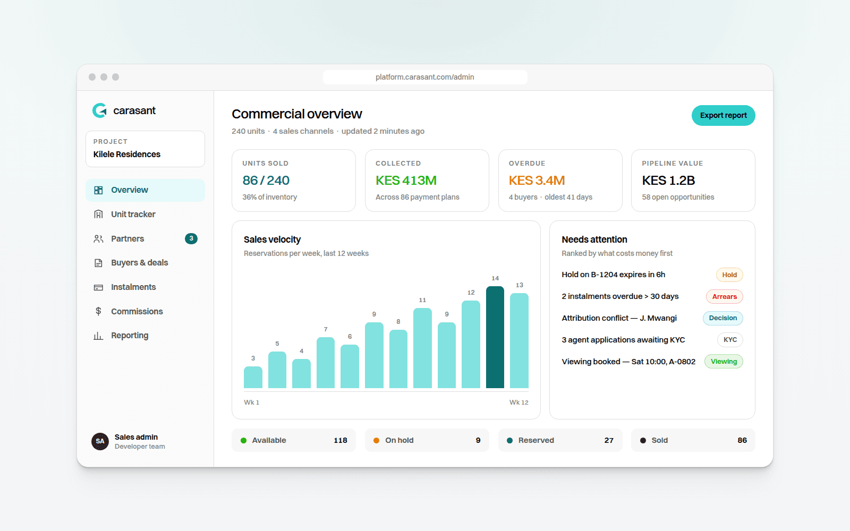Image resolution: width=850 pixels, height=531 pixels.
Task: Click 'Viewing booked — Sat 10:00, A-0802'
Action: pyautogui.click(x=628, y=362)
